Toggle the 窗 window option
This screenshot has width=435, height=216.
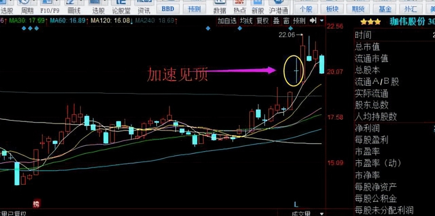tap(286, 21)
